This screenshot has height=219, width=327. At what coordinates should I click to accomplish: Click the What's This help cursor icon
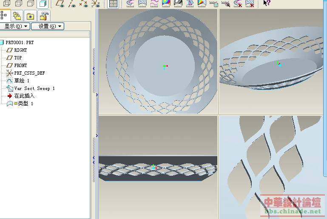(267, 3)
